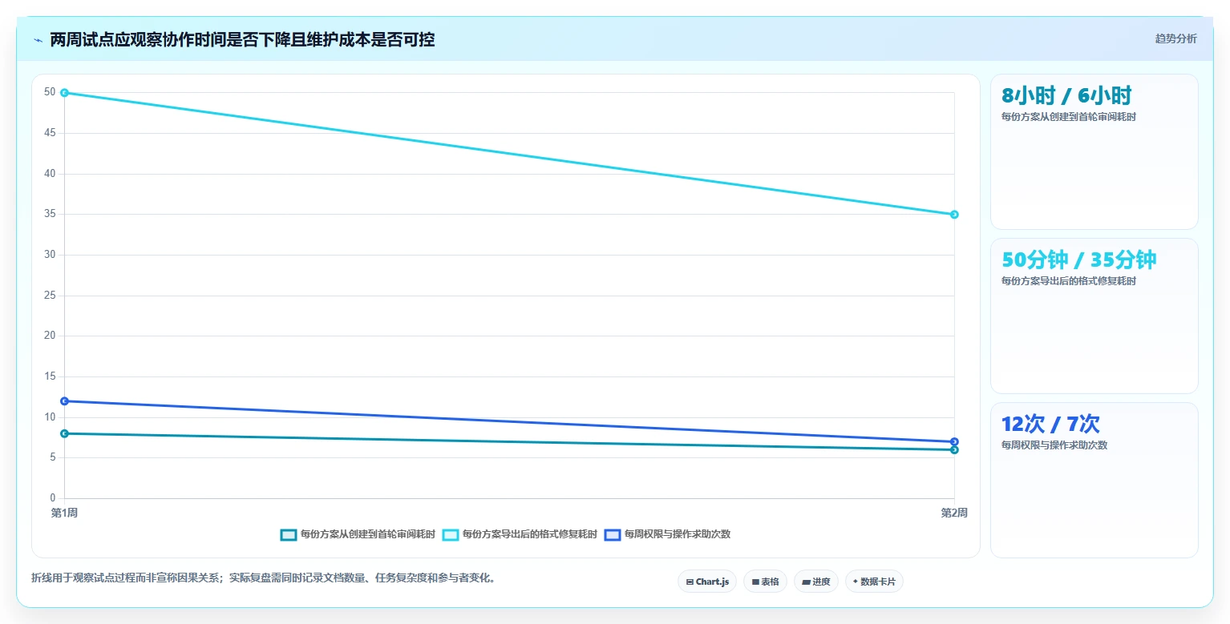Click the teal data point at 8 on 第1周
The width and height of the screenshot is (1230, 624).
click(x=64, y=433)
